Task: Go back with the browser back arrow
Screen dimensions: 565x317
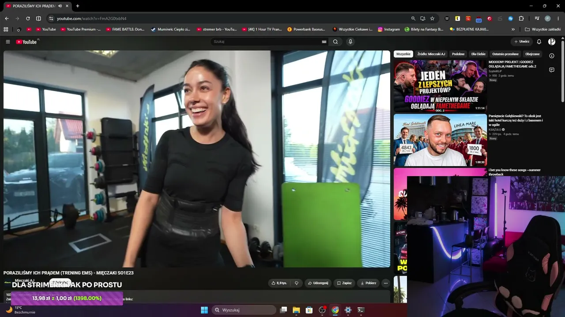Action: 7,18
